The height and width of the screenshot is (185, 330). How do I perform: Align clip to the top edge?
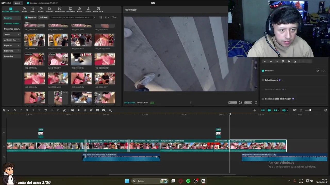tap(283, 61)
